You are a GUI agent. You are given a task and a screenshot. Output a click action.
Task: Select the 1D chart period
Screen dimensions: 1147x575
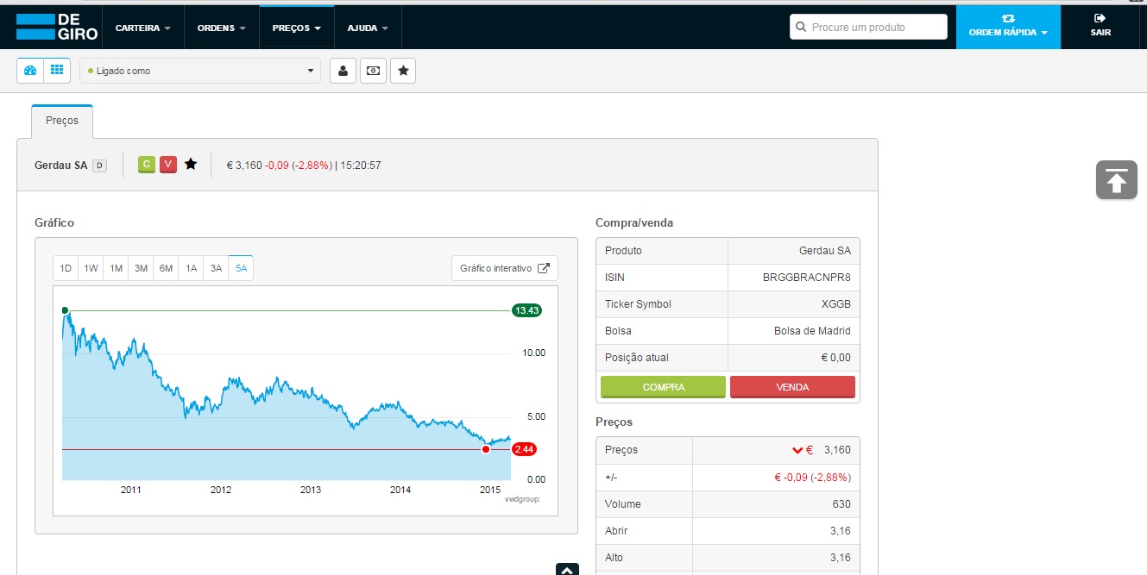coord(66,268)
